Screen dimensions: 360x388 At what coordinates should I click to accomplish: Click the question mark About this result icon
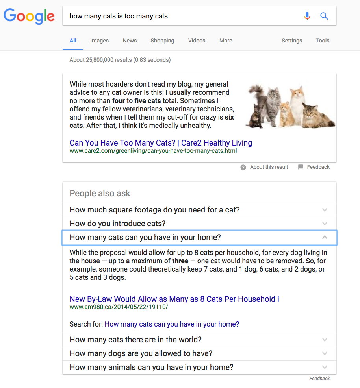(243, 167)
